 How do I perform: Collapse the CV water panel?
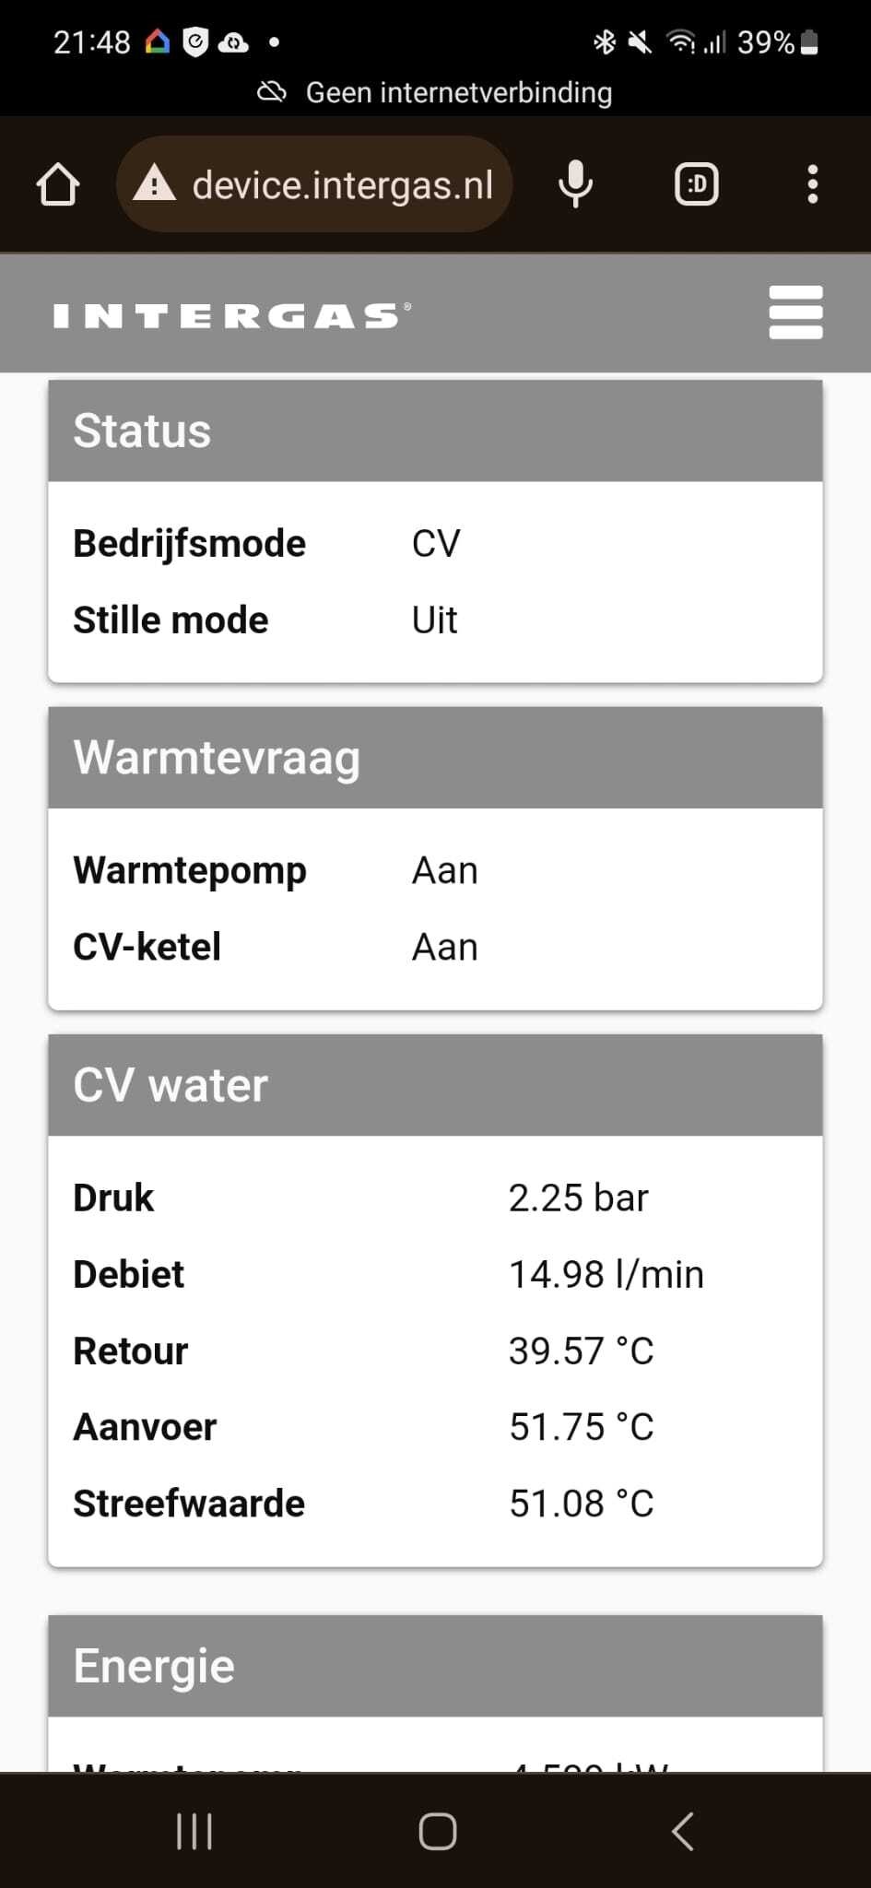pos(434,1084)
